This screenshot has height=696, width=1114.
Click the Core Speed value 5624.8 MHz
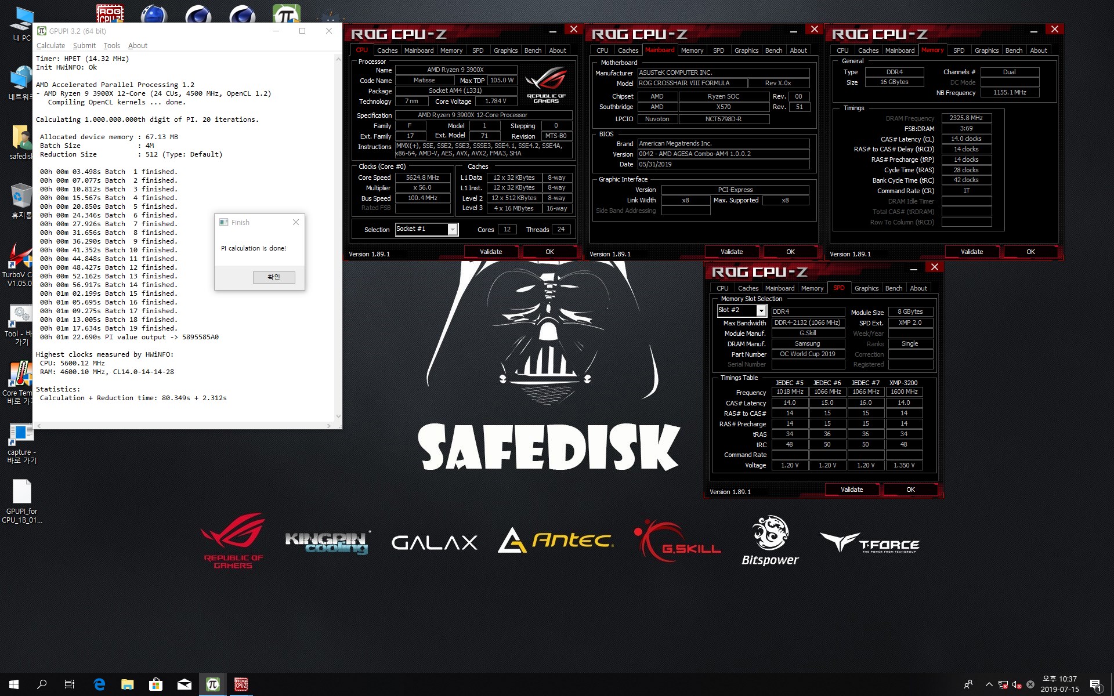point(422,177)
